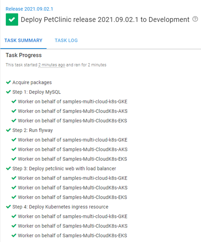Click checkmark beside Step 3 petclinic web

(8, 168)
